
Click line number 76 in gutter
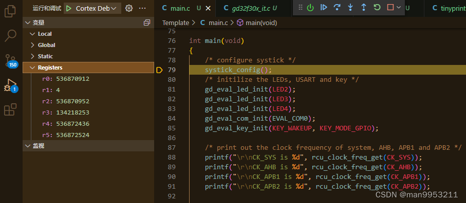[172, 40]
